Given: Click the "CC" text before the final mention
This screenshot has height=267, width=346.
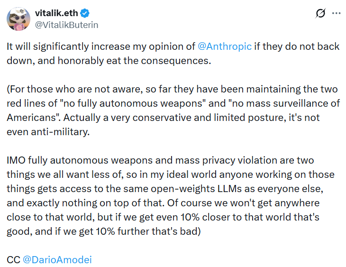Looking at the screenshot, I should [13, 259].
